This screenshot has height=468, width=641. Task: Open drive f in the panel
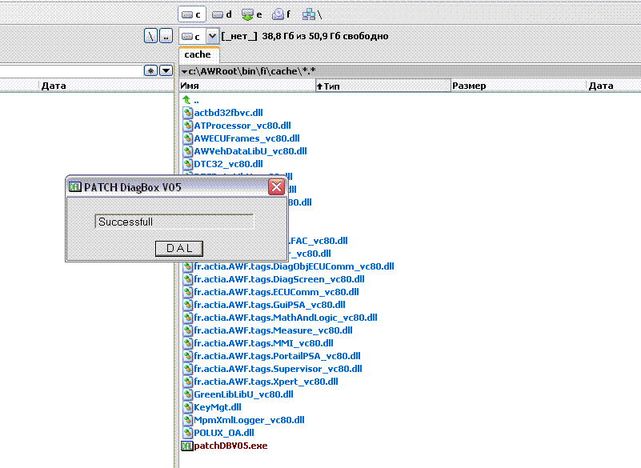tap(282, 14)
